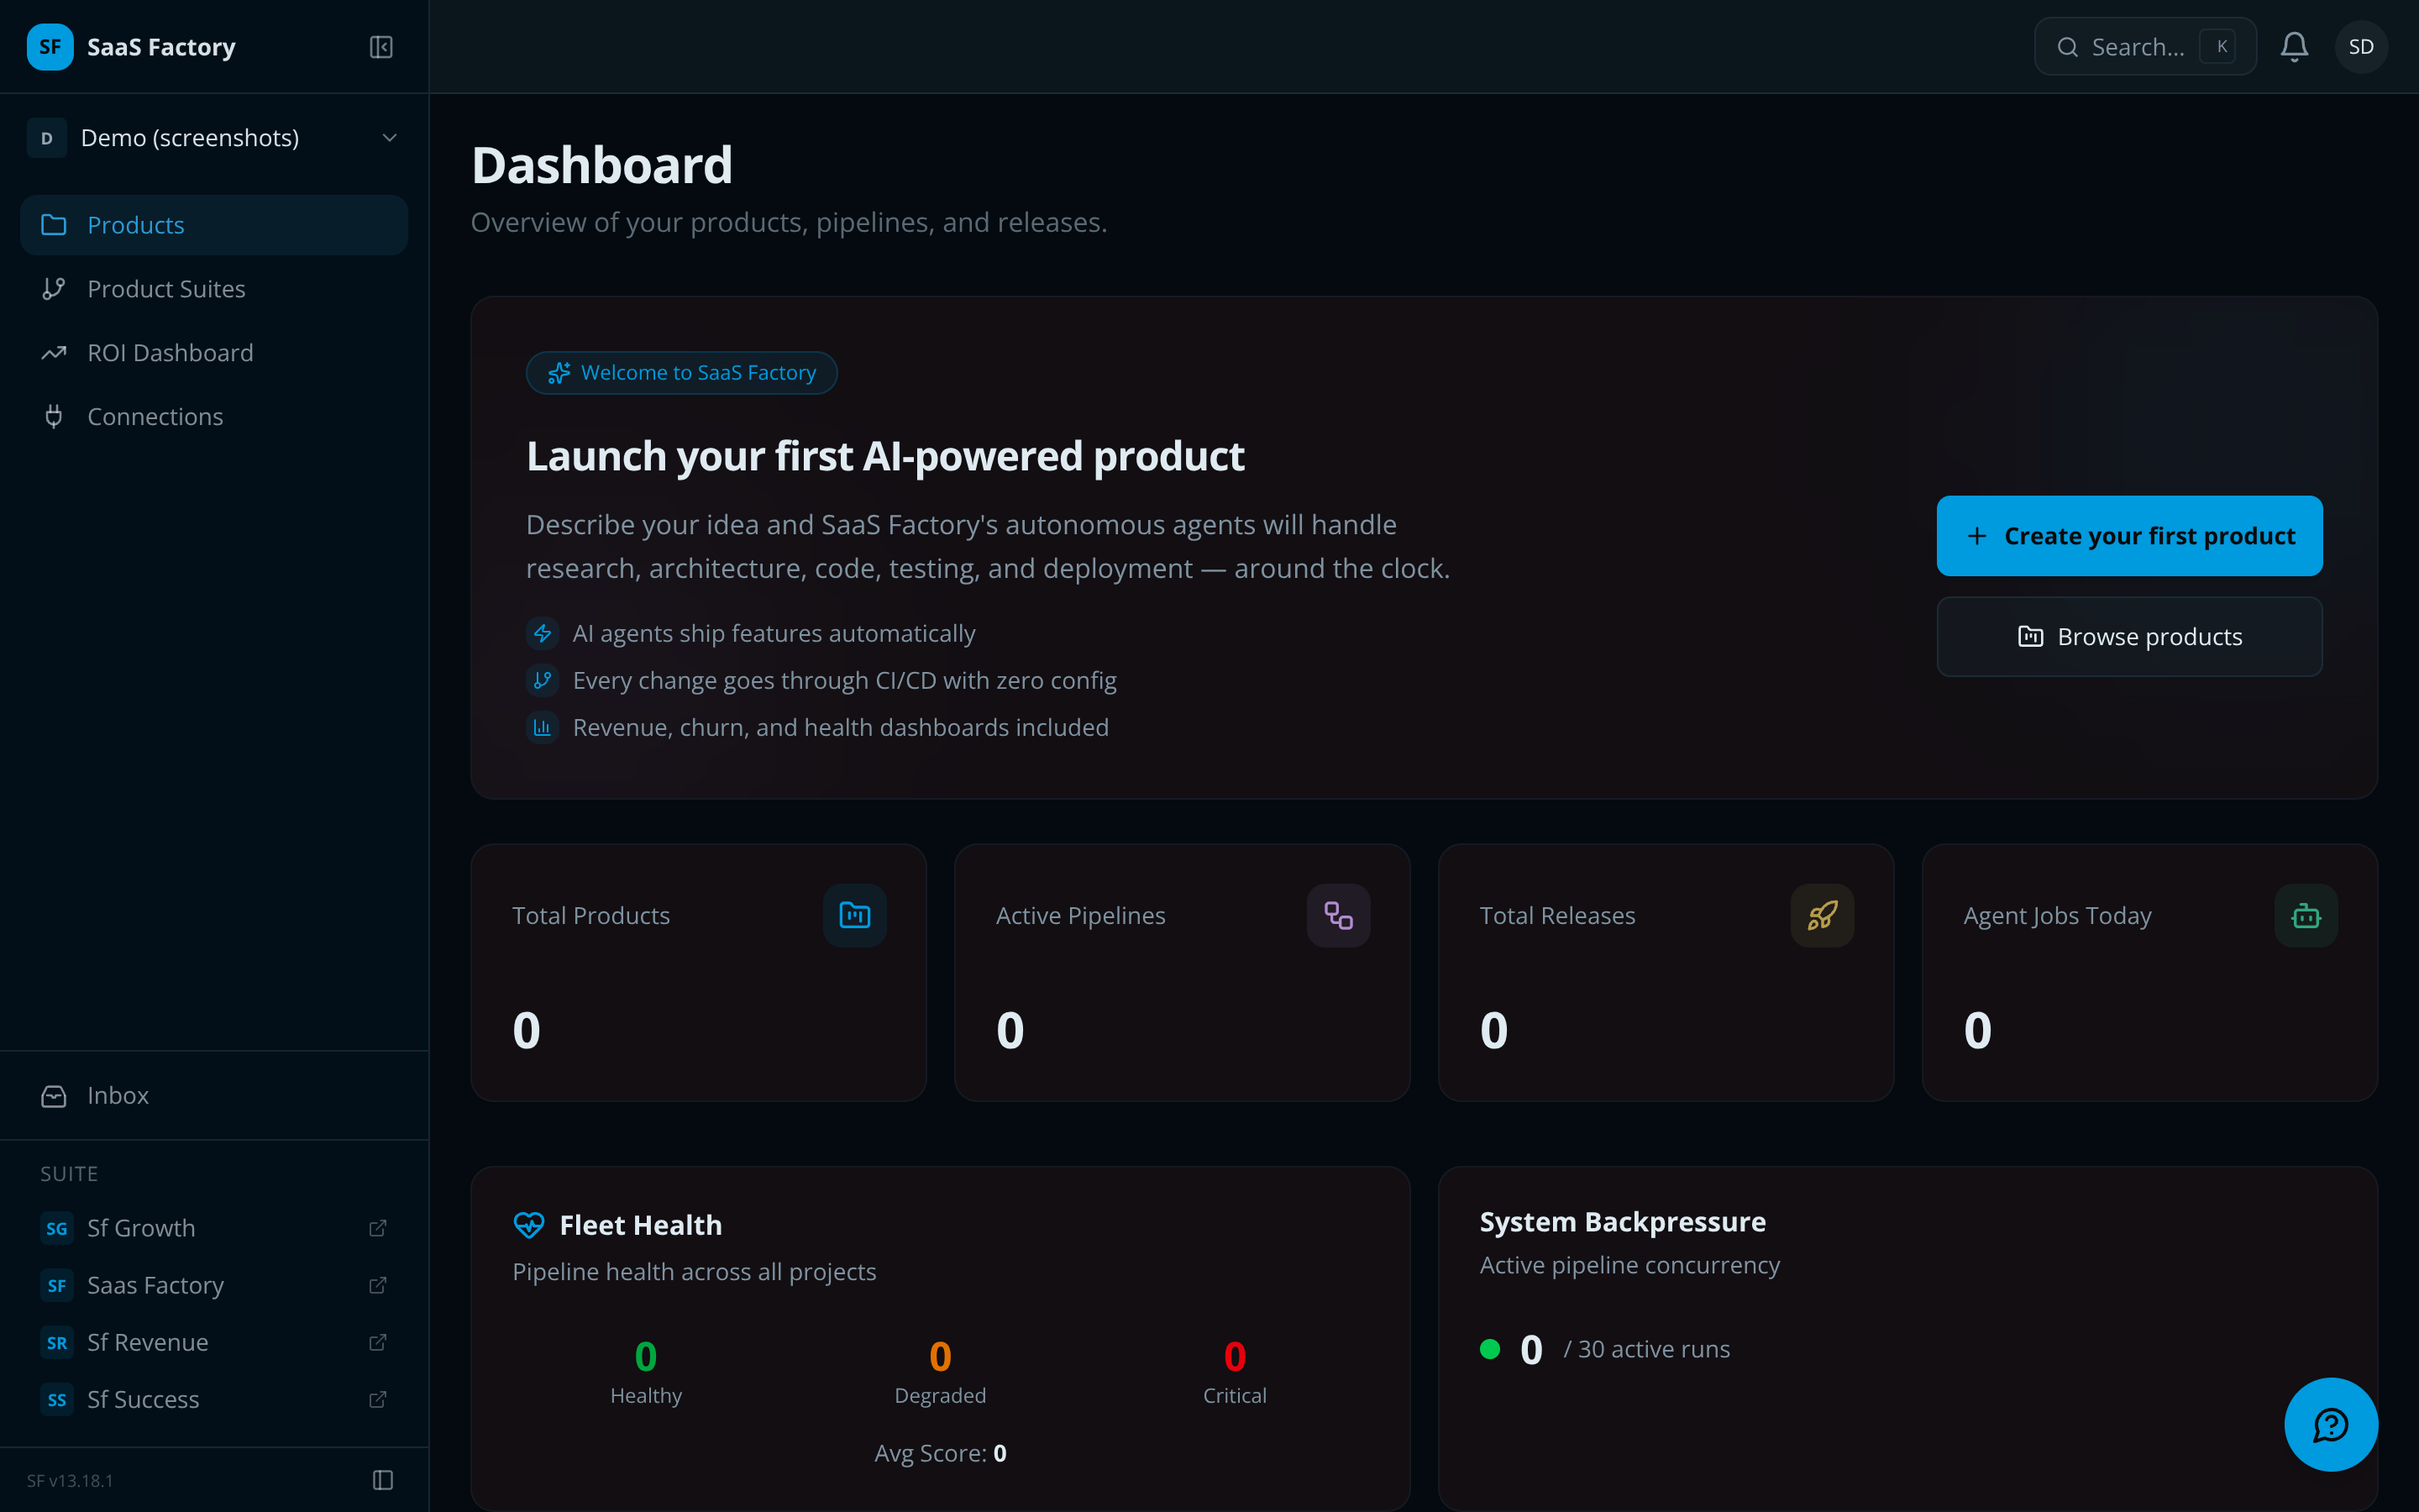Click Welcome to SaaS Factory badge

[x=682, y=373]
